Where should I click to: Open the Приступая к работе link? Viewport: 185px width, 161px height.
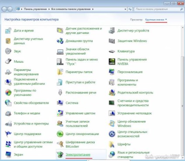[x=80, y=82]
